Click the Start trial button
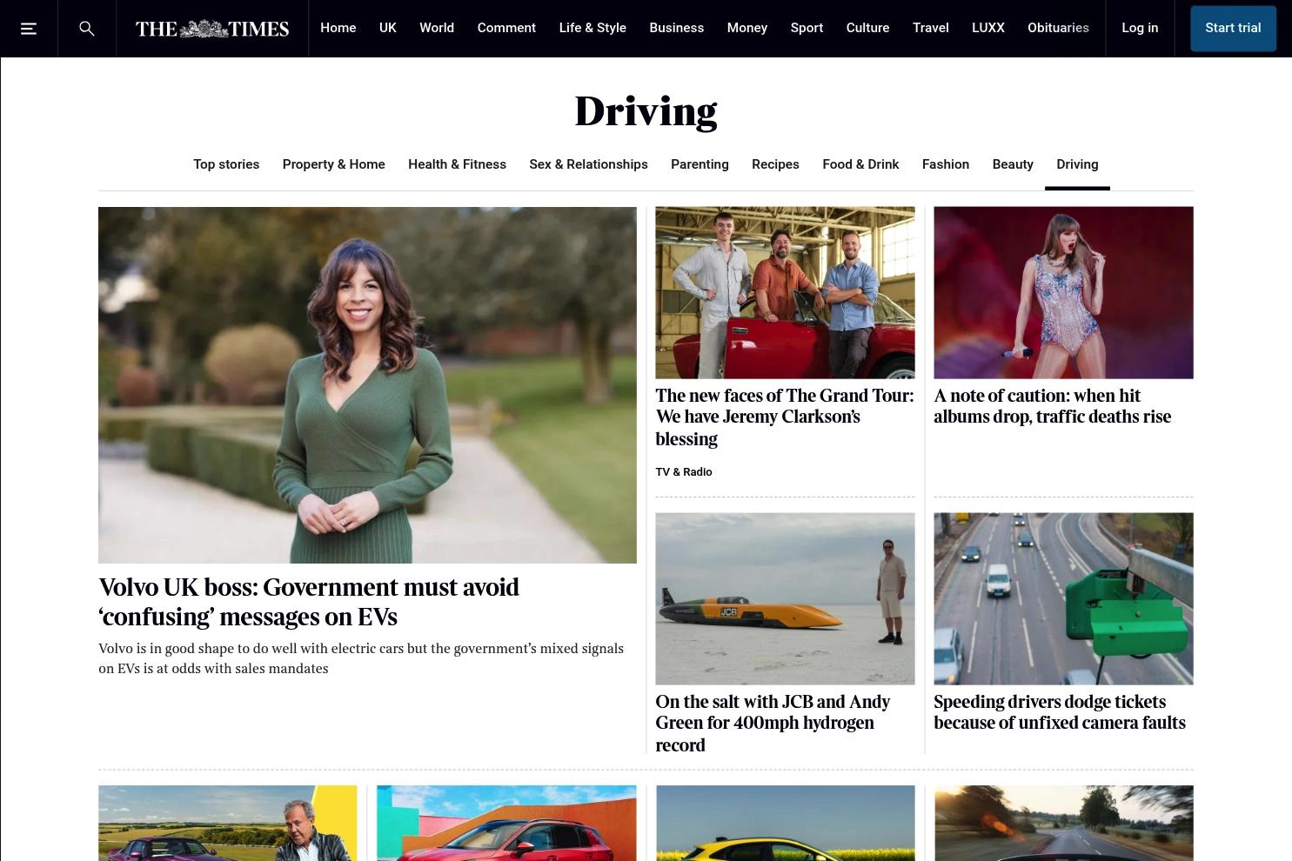Image resolution: width=1292 pixels, height=861 pixels. pos(1233,29)
